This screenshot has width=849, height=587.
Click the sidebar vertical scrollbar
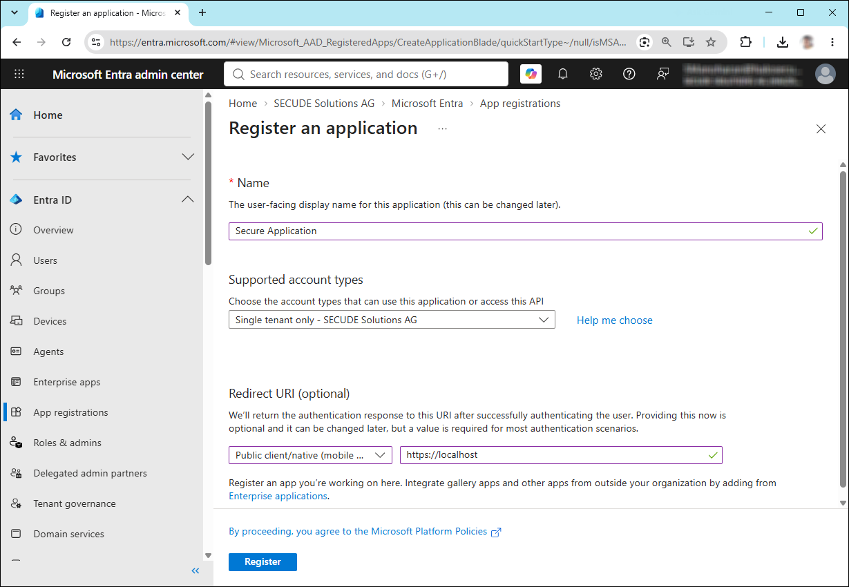[x=209, y=183]
